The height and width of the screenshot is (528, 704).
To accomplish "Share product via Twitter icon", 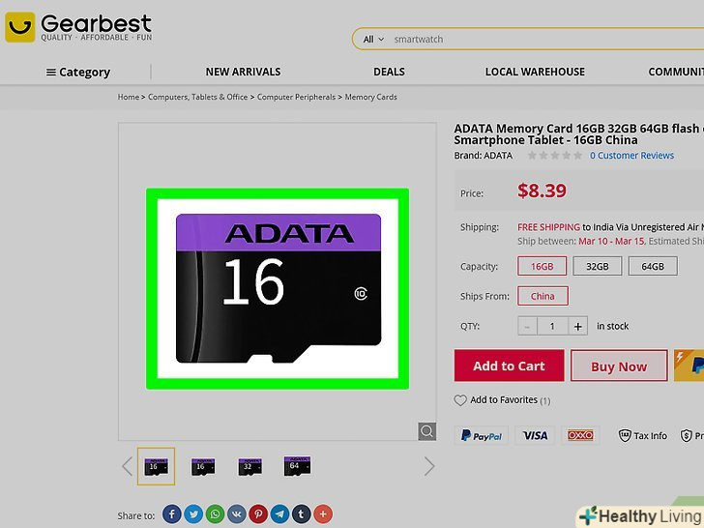I will [x=193, y=513].
